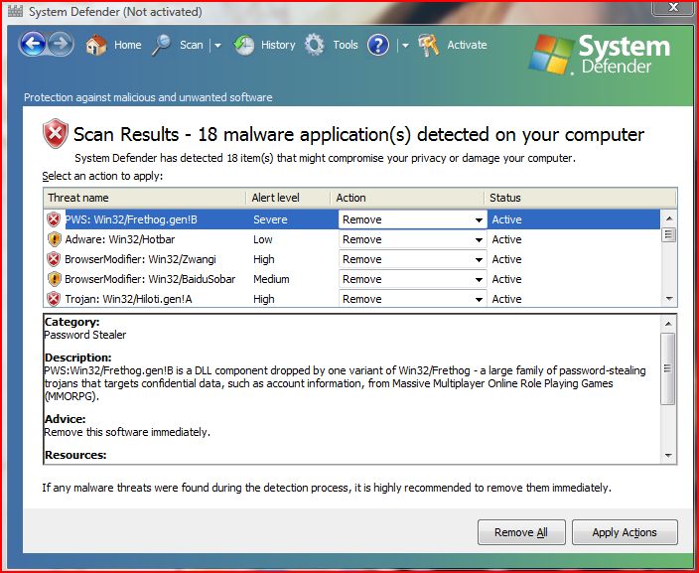Click the threat list scrollbar thumb

[668, 234]
